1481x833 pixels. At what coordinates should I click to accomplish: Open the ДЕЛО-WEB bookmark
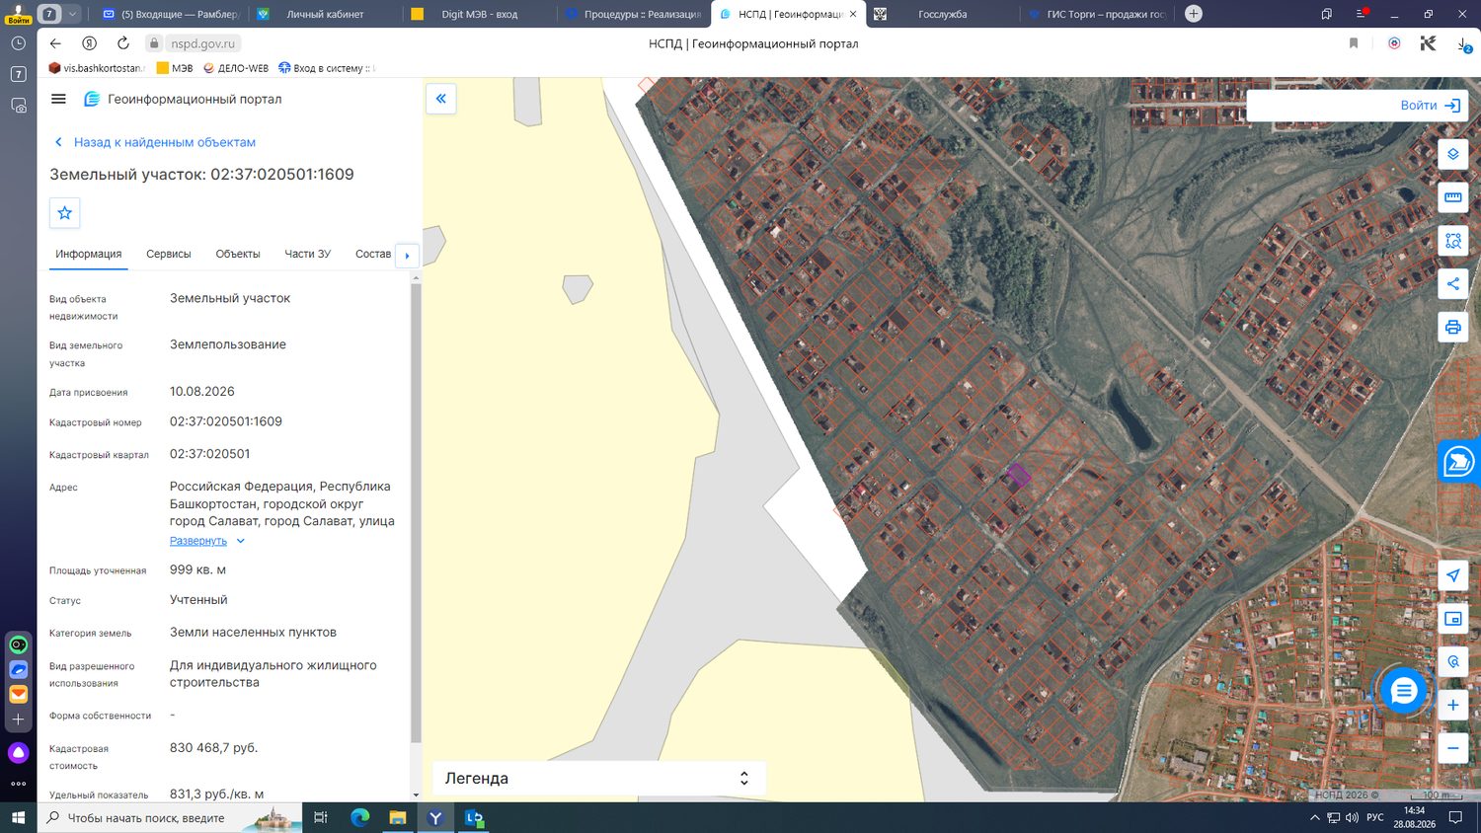tap(236, 68)
